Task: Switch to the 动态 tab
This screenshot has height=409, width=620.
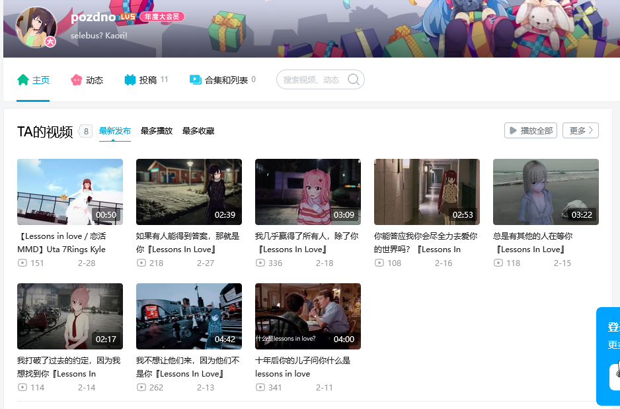Action: click(87, 80)
